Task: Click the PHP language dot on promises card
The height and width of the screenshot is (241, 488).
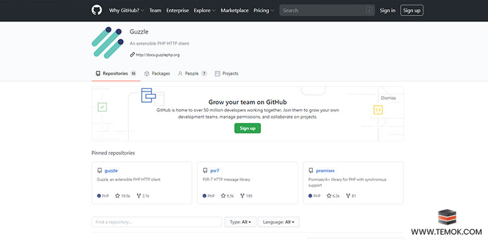Action: click(310, 196)
